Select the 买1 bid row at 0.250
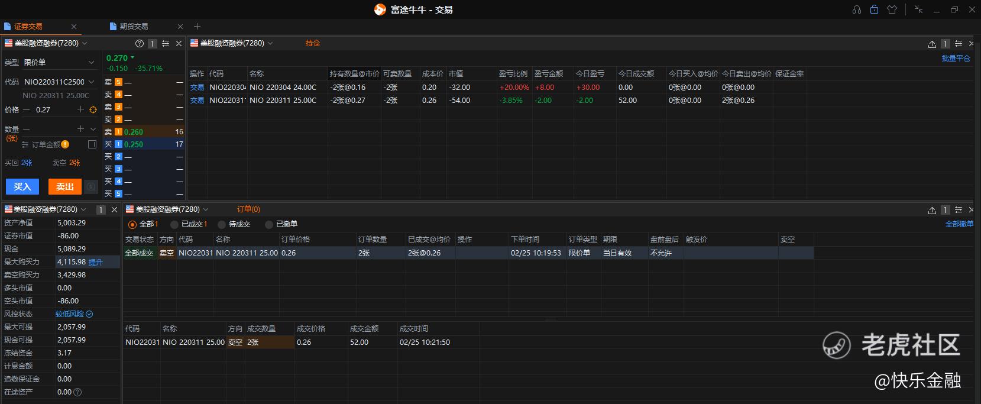The image size is (981, 404). [x=144, y=144]
